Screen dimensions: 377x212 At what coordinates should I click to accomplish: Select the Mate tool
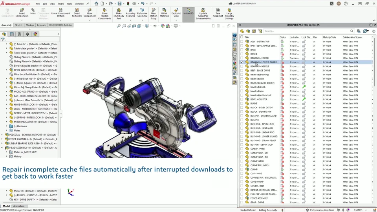click(x=33, y=11)
